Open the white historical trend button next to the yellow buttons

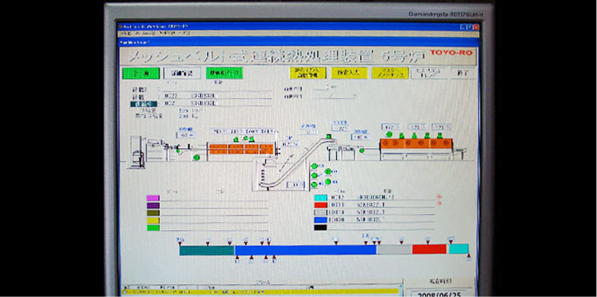tap(429, 73)
